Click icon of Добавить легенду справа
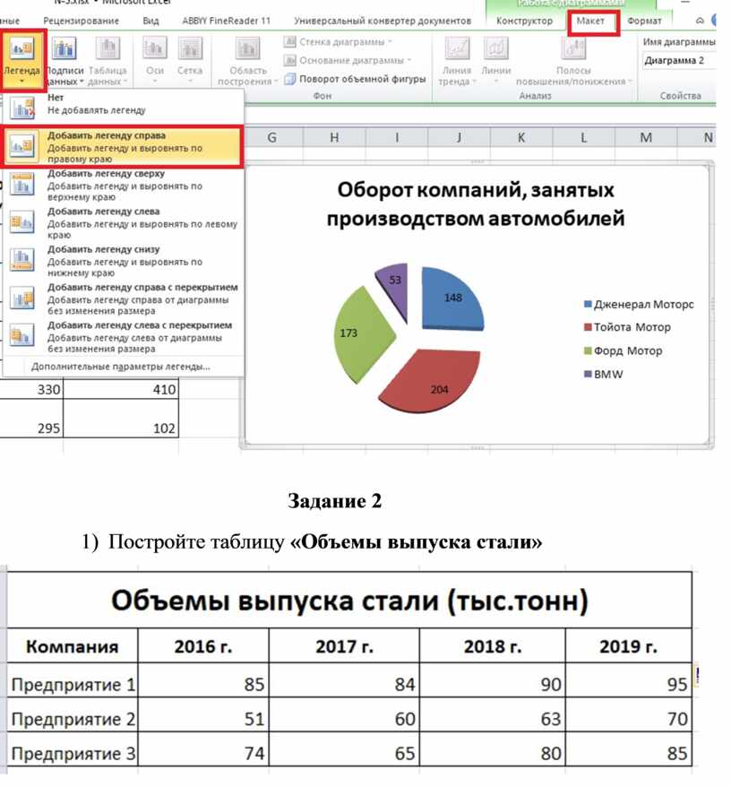Screen dimensions: 731x787 pos(21,145)
